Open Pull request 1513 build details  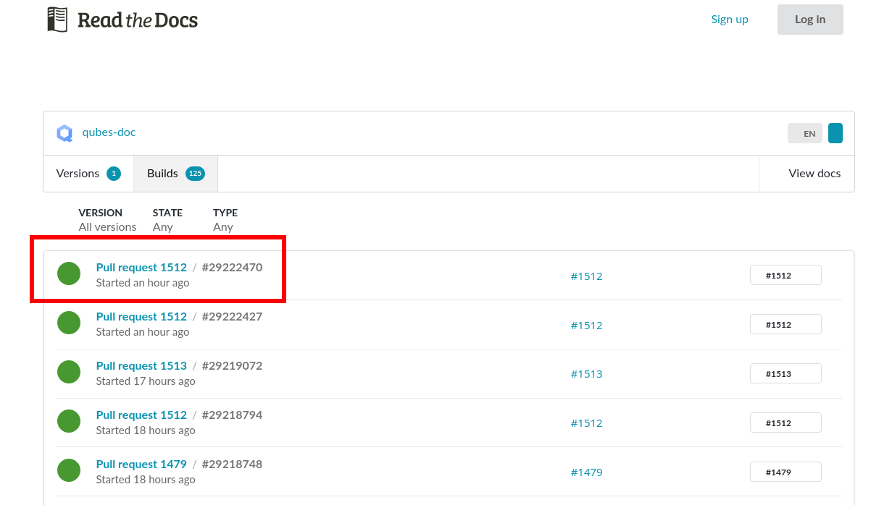tap(141, 365)
